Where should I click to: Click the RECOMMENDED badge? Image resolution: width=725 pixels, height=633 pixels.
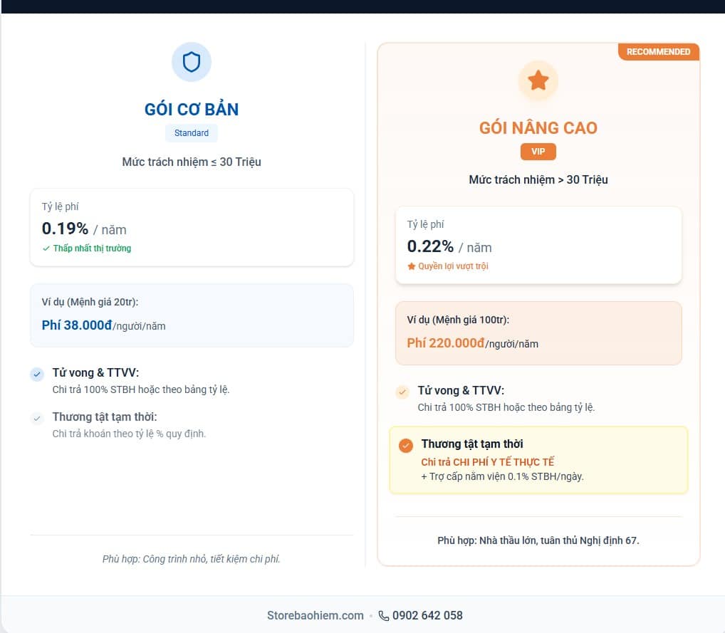click(658, 52)
